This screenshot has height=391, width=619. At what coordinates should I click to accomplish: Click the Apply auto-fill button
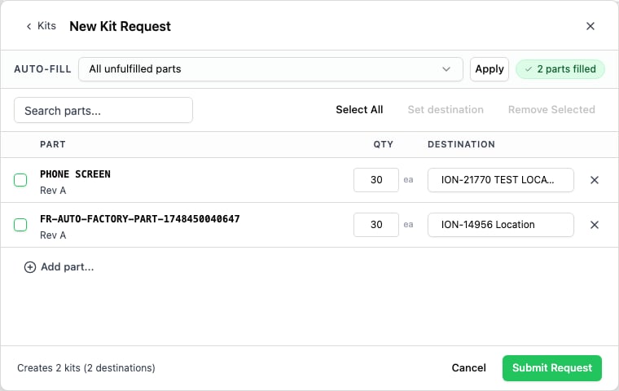pos(489,69)
